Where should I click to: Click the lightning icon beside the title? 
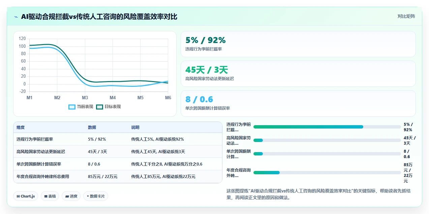pyautogui.click(x=16, y=17)
